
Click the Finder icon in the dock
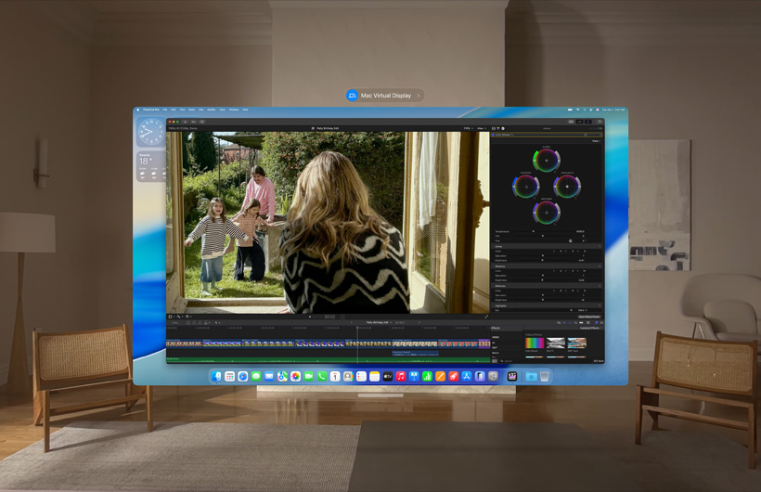[x=216, y=376]
